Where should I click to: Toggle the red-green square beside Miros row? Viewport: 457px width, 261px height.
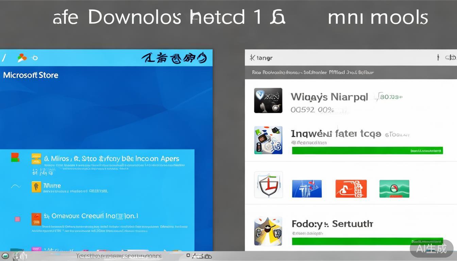point(15,157)
